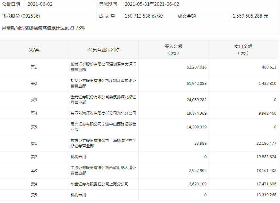Select the 买5 row label
This screenshot has width=280, height=203.
tap(34, 127)
